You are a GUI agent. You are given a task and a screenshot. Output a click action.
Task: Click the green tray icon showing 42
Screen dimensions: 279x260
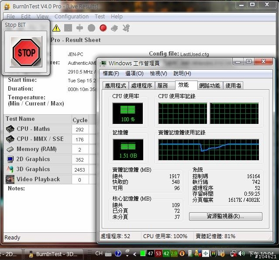coord(166,253)
